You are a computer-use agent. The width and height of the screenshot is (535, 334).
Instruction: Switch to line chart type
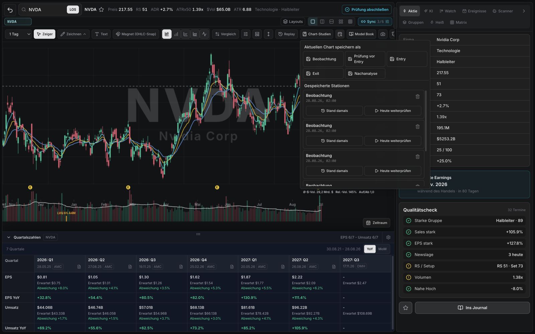[x=185, y=34]
